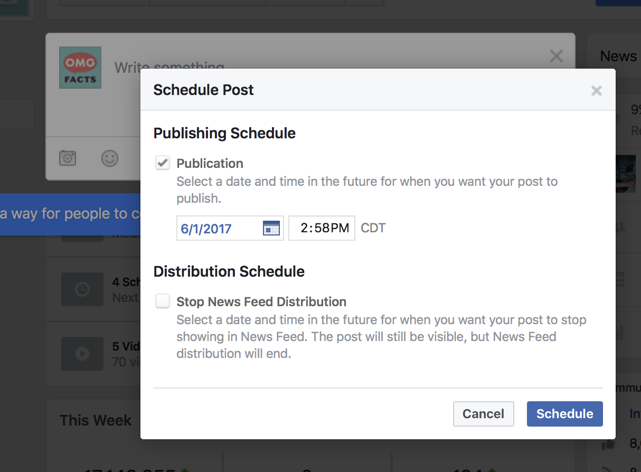This screenshot has width=641, height=472.
Task: Edit the 6/1/2017 date field
Action: 230,228
